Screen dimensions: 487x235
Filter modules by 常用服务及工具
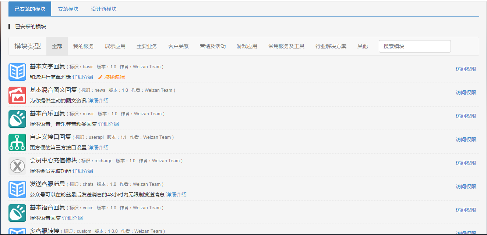286,46
